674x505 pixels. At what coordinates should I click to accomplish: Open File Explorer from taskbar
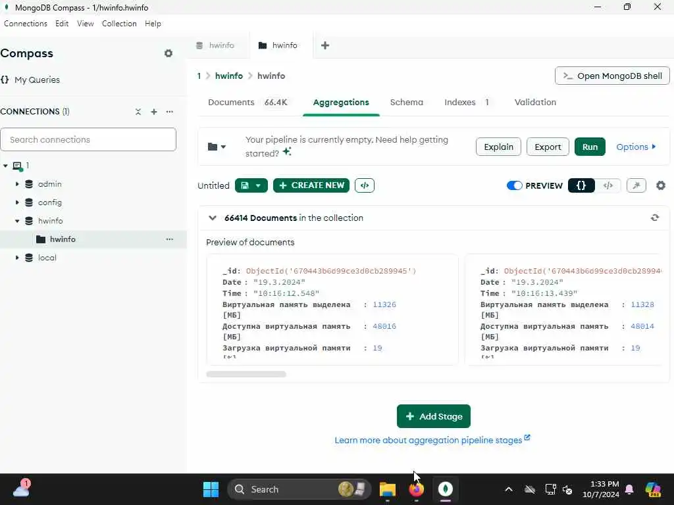pos(387,489)
